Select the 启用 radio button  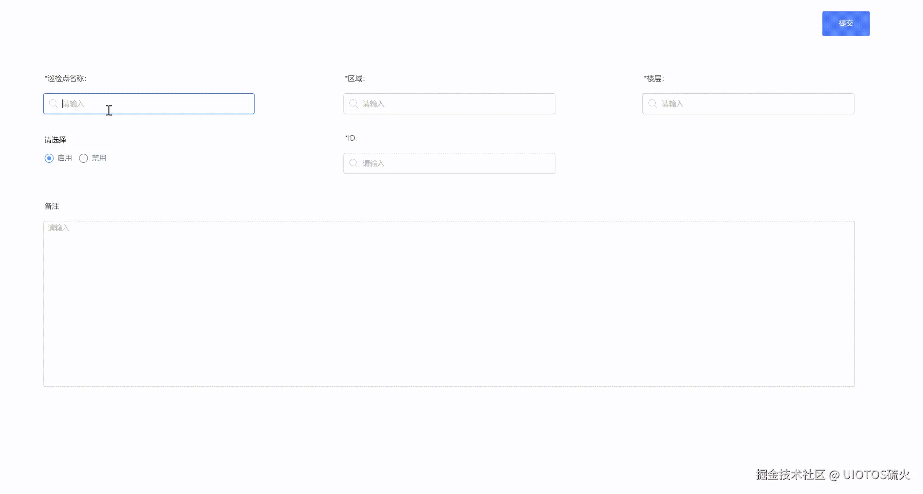49,158
